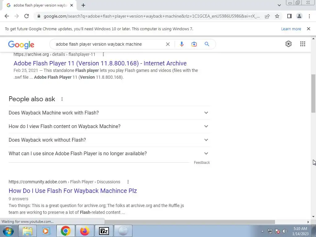Click into the Google search box
This screenshot has height=237, width=316.
109,44
